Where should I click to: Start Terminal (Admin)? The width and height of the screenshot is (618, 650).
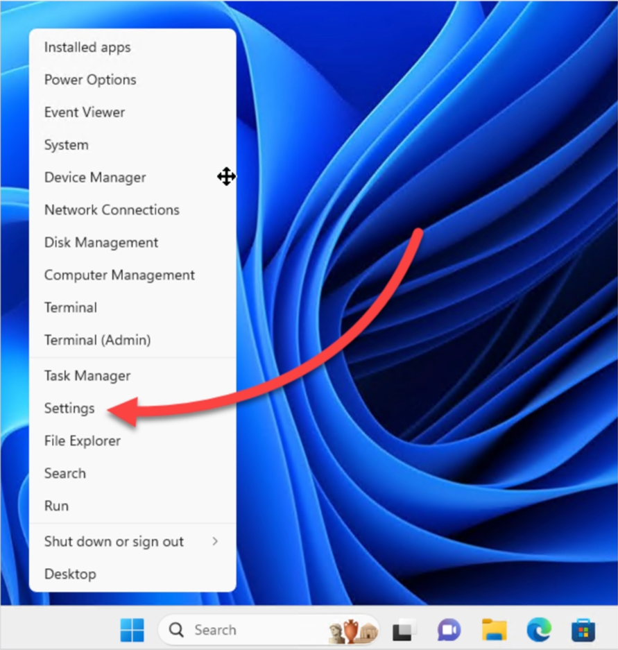click(x=132, y=340)
